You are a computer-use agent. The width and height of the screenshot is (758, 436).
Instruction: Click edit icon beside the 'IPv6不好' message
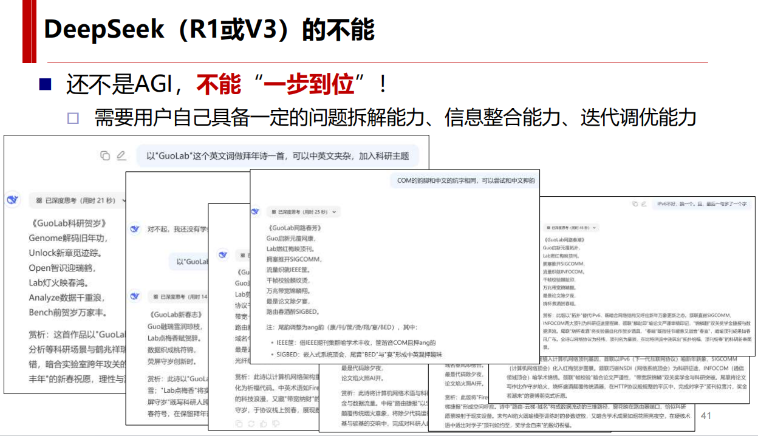(644, 204)
